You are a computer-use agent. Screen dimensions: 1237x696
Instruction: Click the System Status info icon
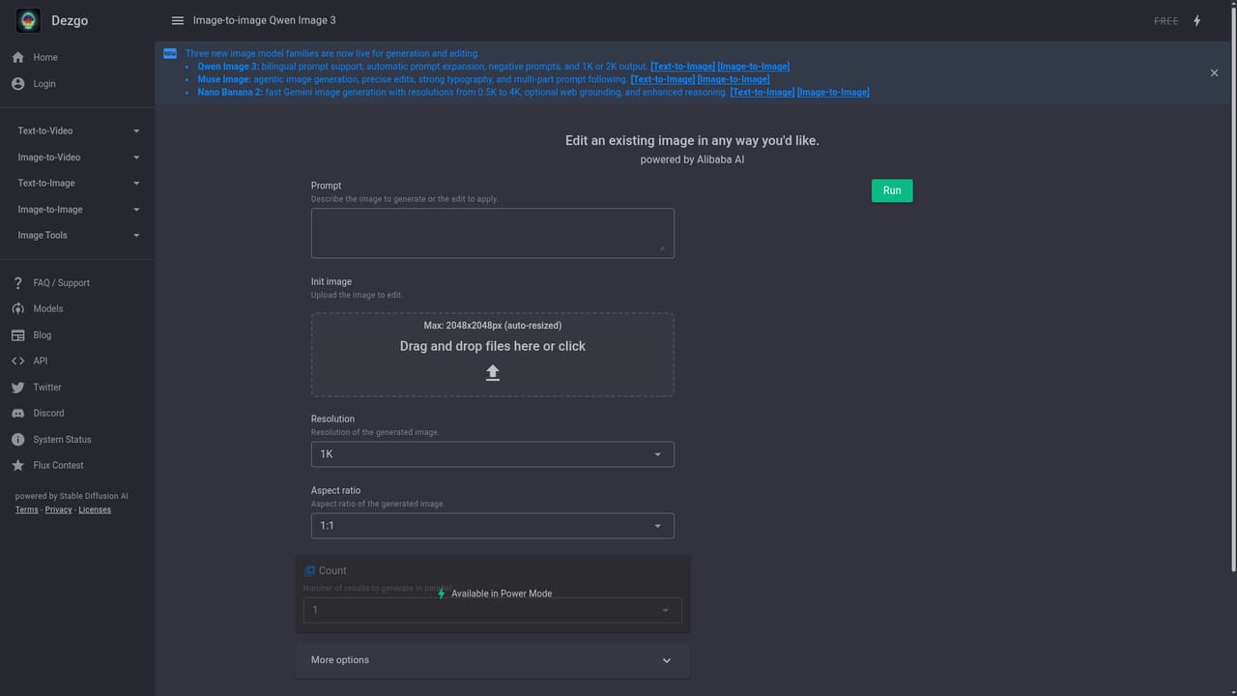(x=17, y=440)
